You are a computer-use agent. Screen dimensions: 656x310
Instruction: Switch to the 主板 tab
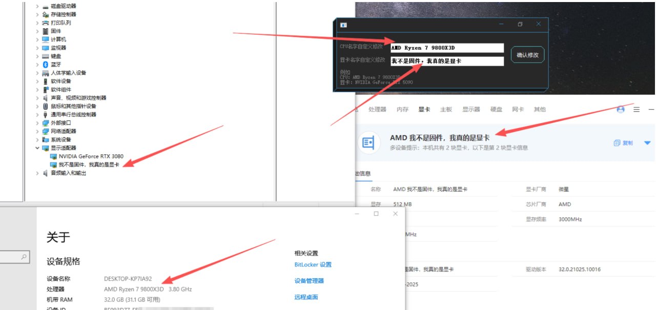[446, 109]
